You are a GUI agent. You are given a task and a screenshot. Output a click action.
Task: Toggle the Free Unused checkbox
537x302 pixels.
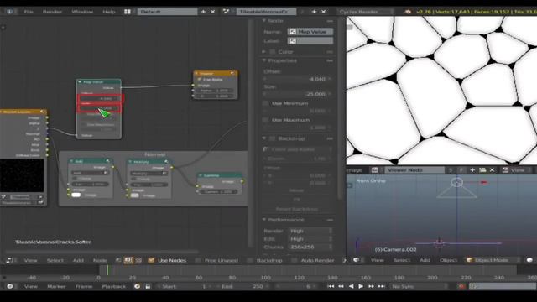[x=198, y=260]
